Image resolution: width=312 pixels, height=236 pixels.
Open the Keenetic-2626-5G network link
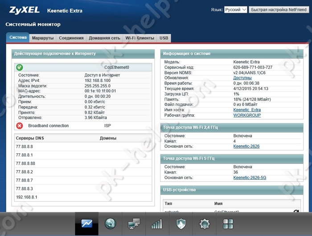[x=250, y=178]
